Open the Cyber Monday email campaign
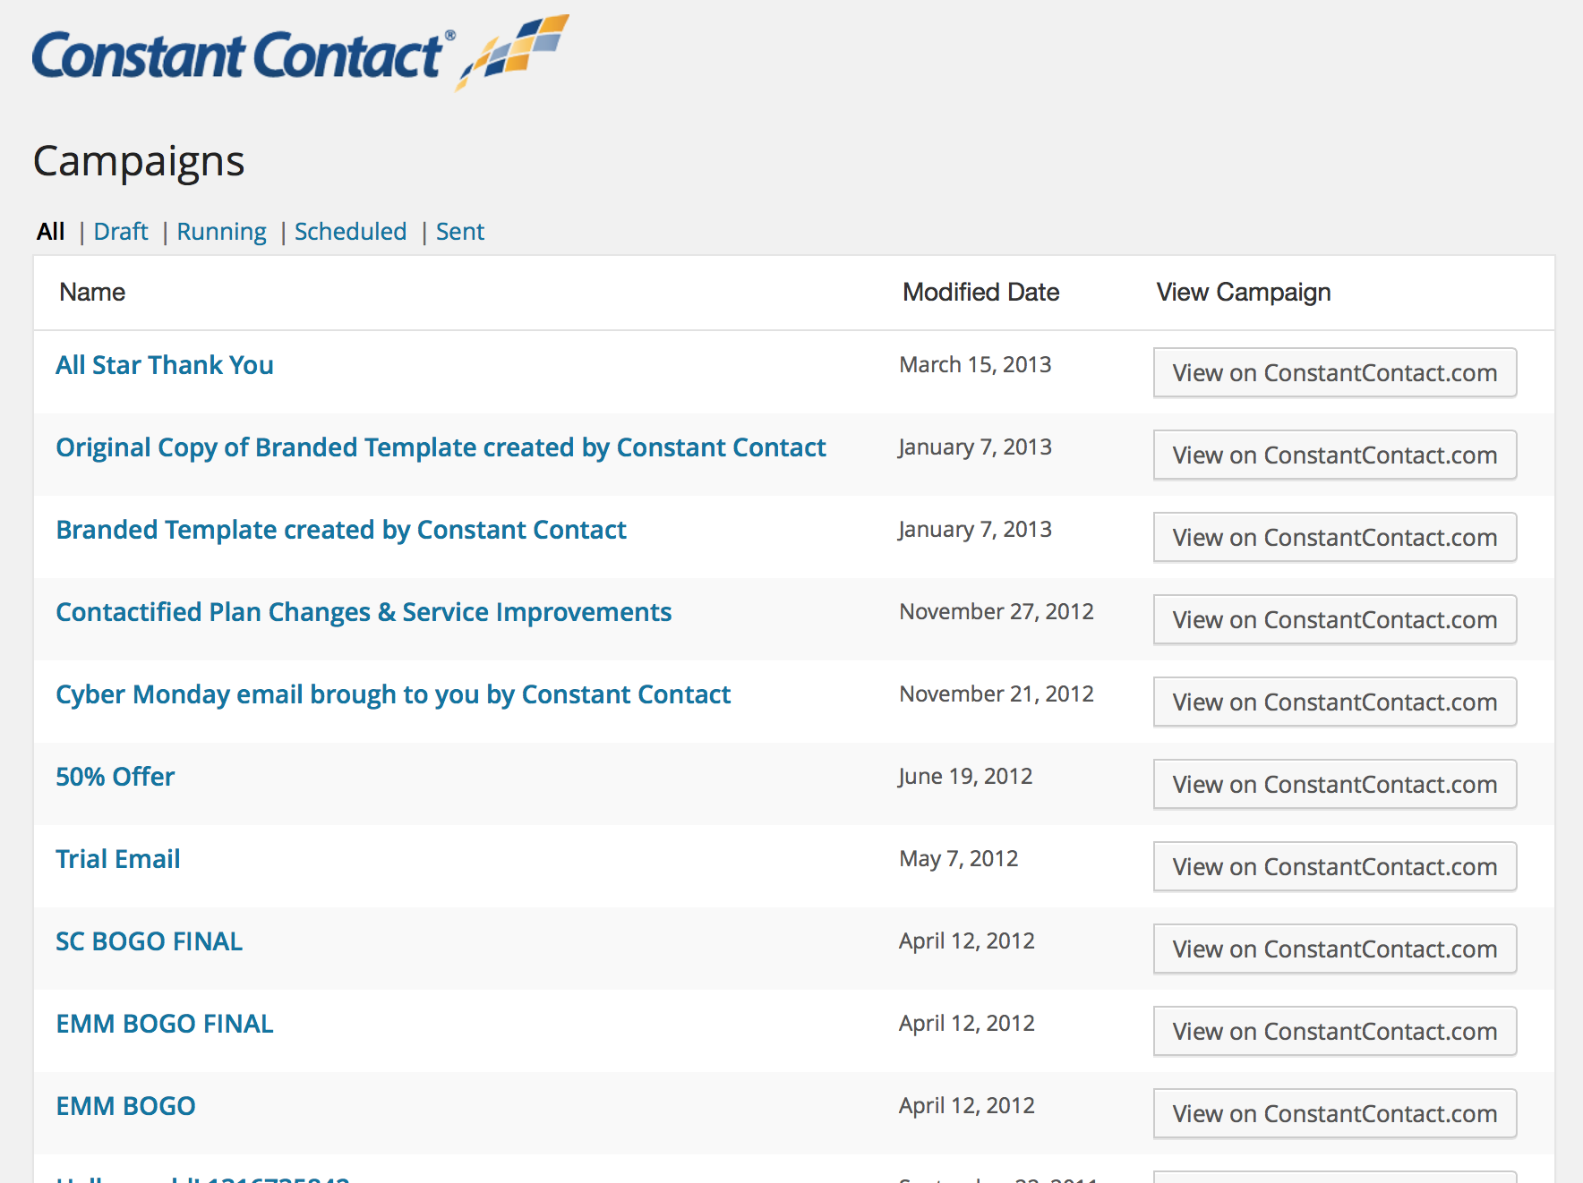Viewport: 1583px width, 1183px height. click(x=393, y=694)
